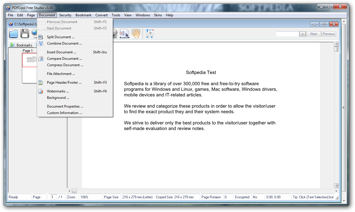Click the 'Ready' status text
355x212 pixels.
13,197
